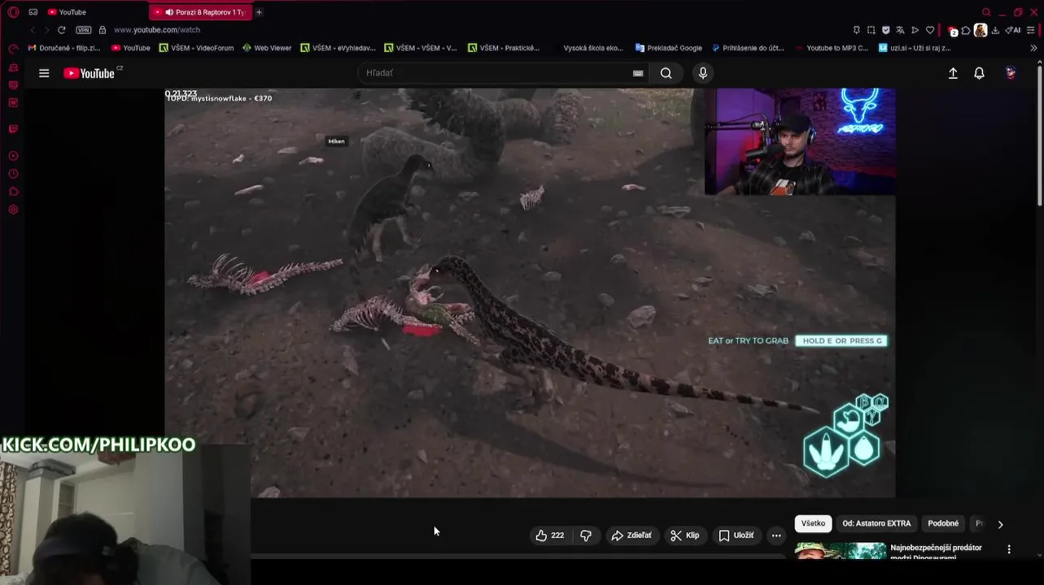Open the browser extensions puzzle icon
This screenshot has height=585, width=1044.
click(966, 30)
